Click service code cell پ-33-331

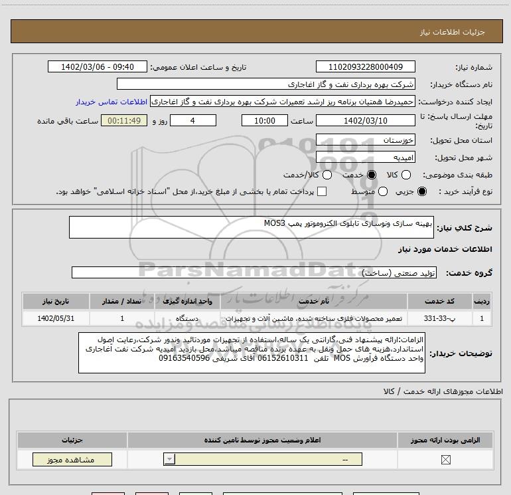pos(439,318)
